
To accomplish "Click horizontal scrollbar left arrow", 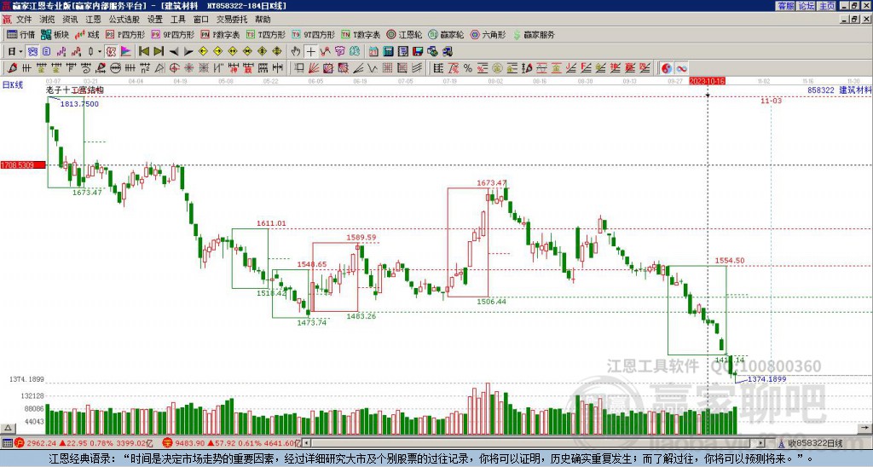I will (307, 444).
